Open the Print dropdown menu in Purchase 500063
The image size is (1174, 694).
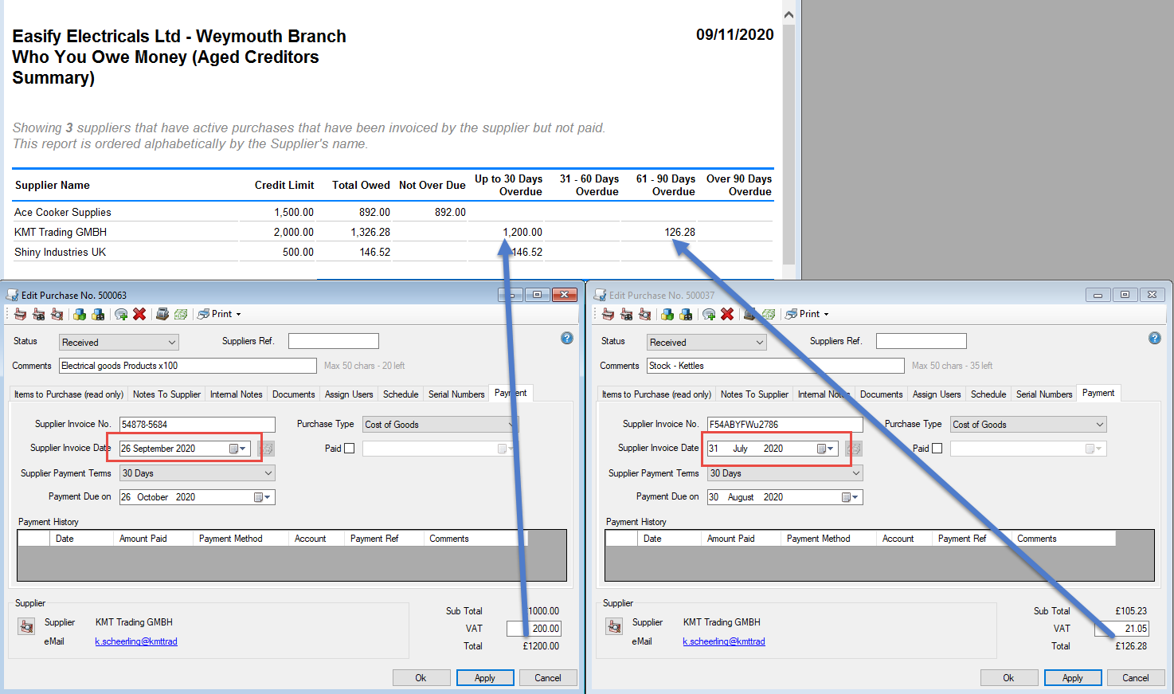(238, 314)
